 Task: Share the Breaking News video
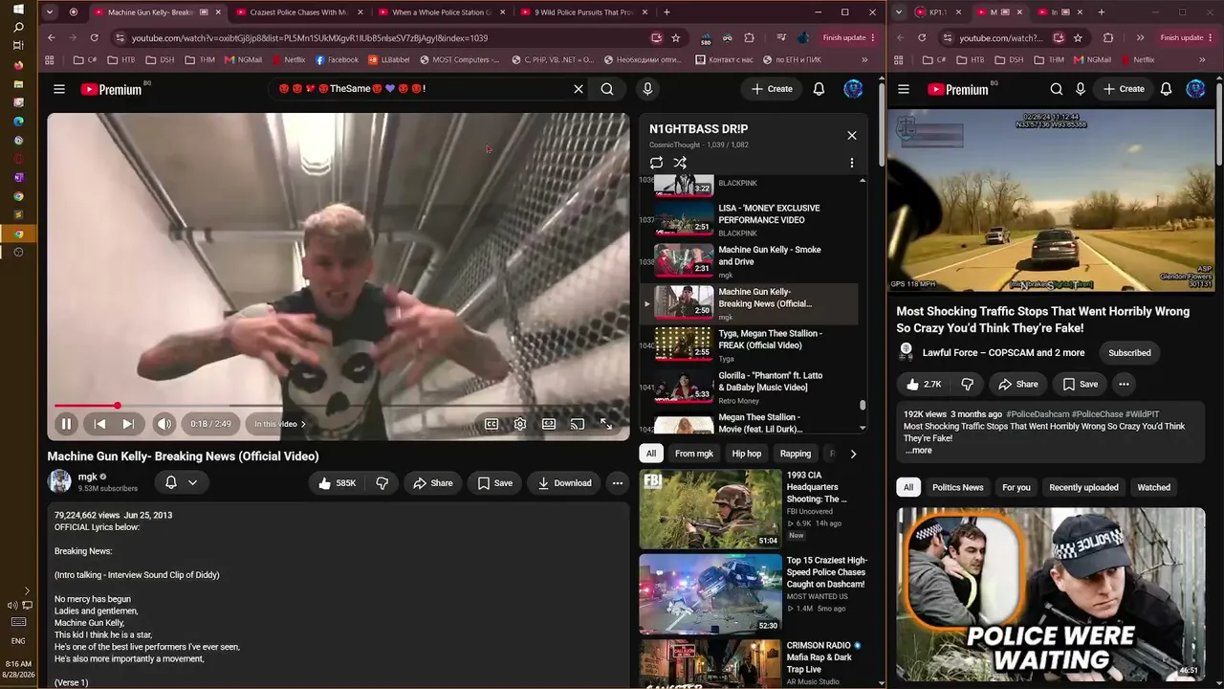coord(433,483)
